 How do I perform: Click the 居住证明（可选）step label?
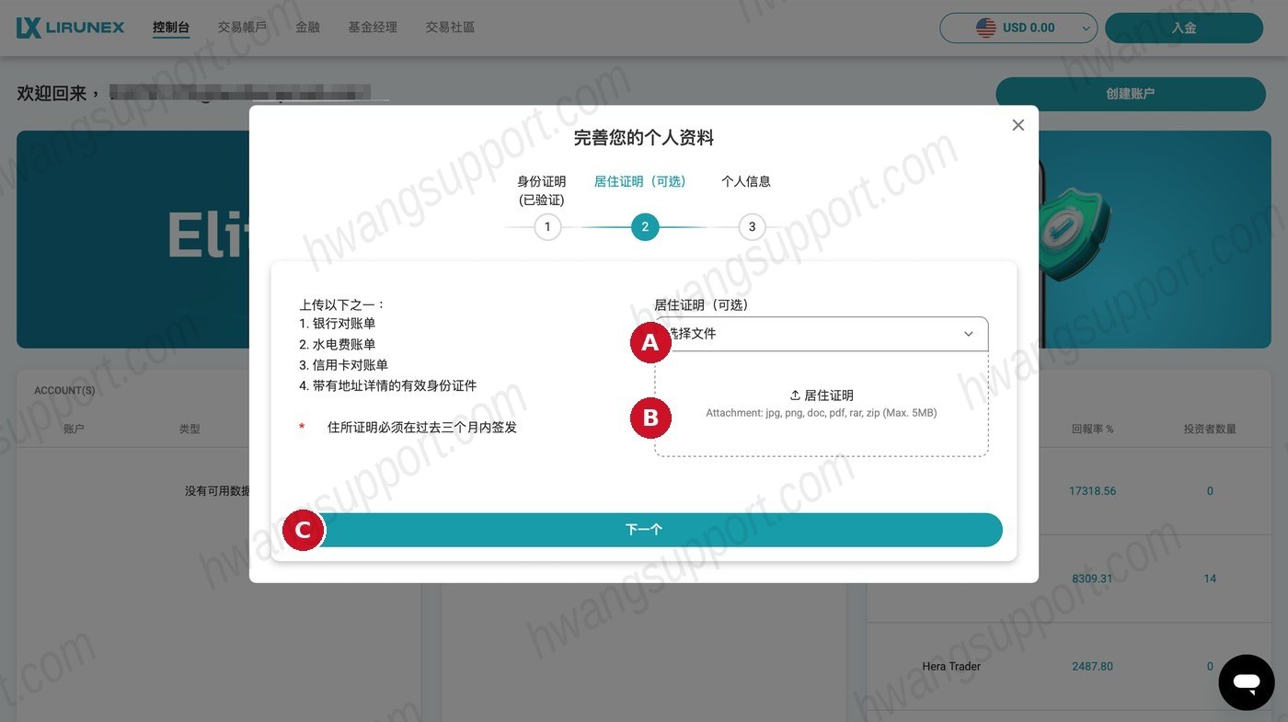tap(640, 181)
